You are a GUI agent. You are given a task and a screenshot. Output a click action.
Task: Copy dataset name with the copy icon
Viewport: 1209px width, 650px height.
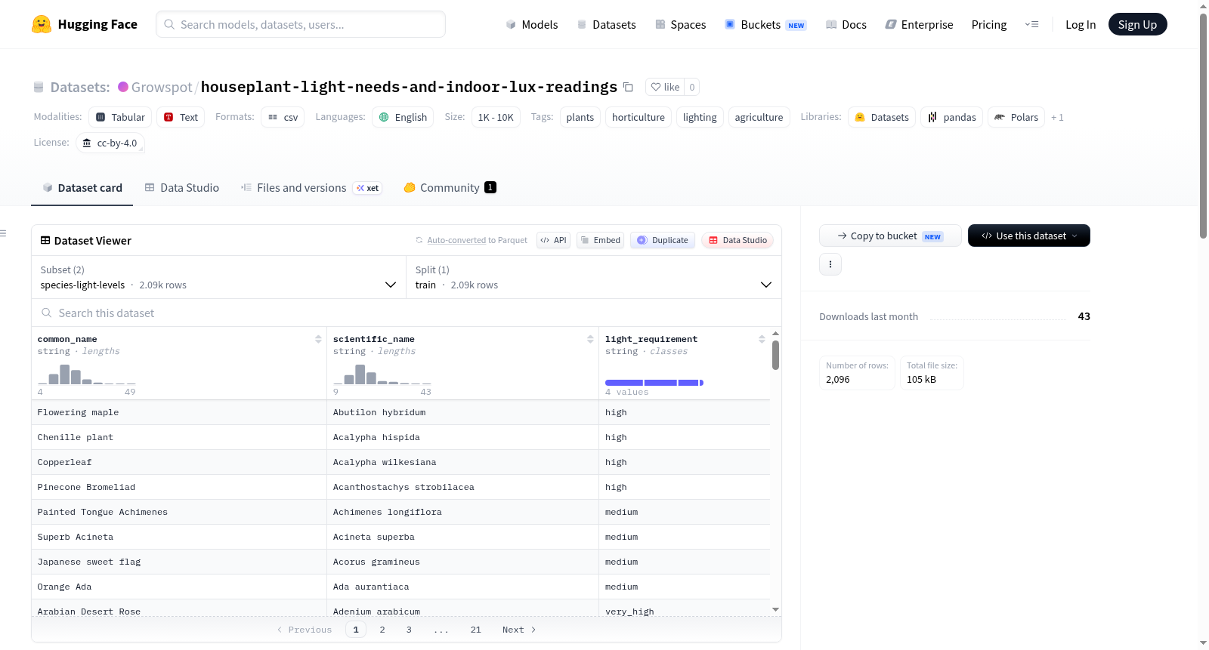[x=628, y=87]
